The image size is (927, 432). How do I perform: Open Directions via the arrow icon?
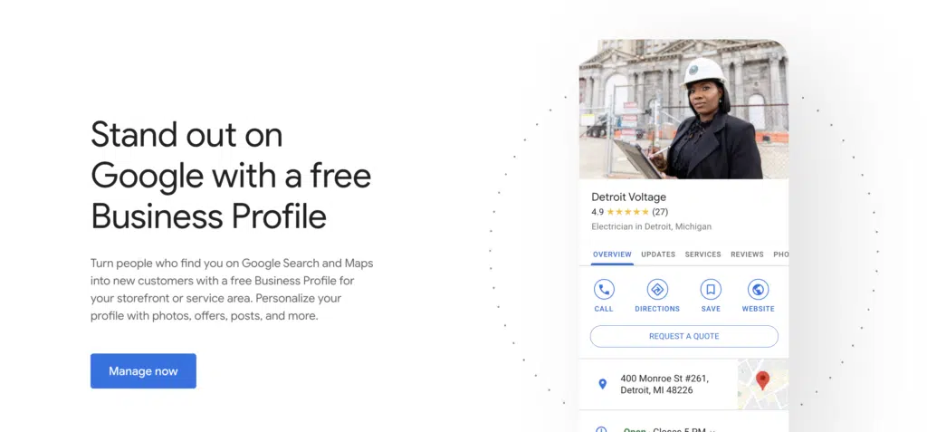657,290
